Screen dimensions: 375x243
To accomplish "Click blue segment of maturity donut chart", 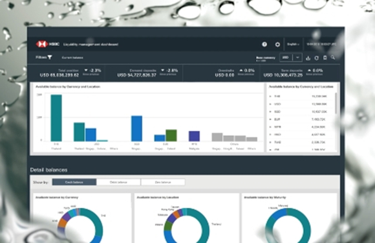I will pos(279,214).
